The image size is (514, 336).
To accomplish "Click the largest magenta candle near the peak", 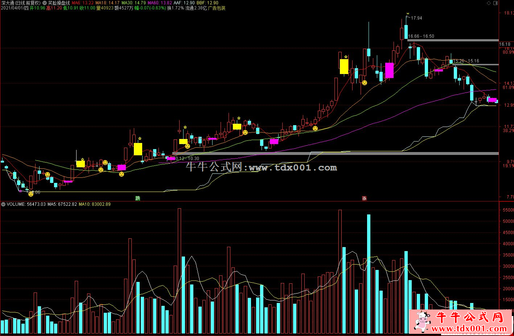I will pos(389,70).
